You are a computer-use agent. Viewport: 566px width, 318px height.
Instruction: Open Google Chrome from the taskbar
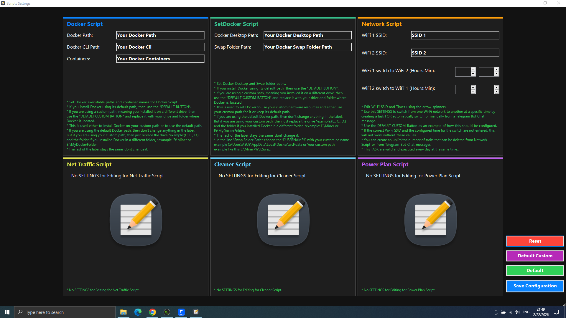point(152,312)
